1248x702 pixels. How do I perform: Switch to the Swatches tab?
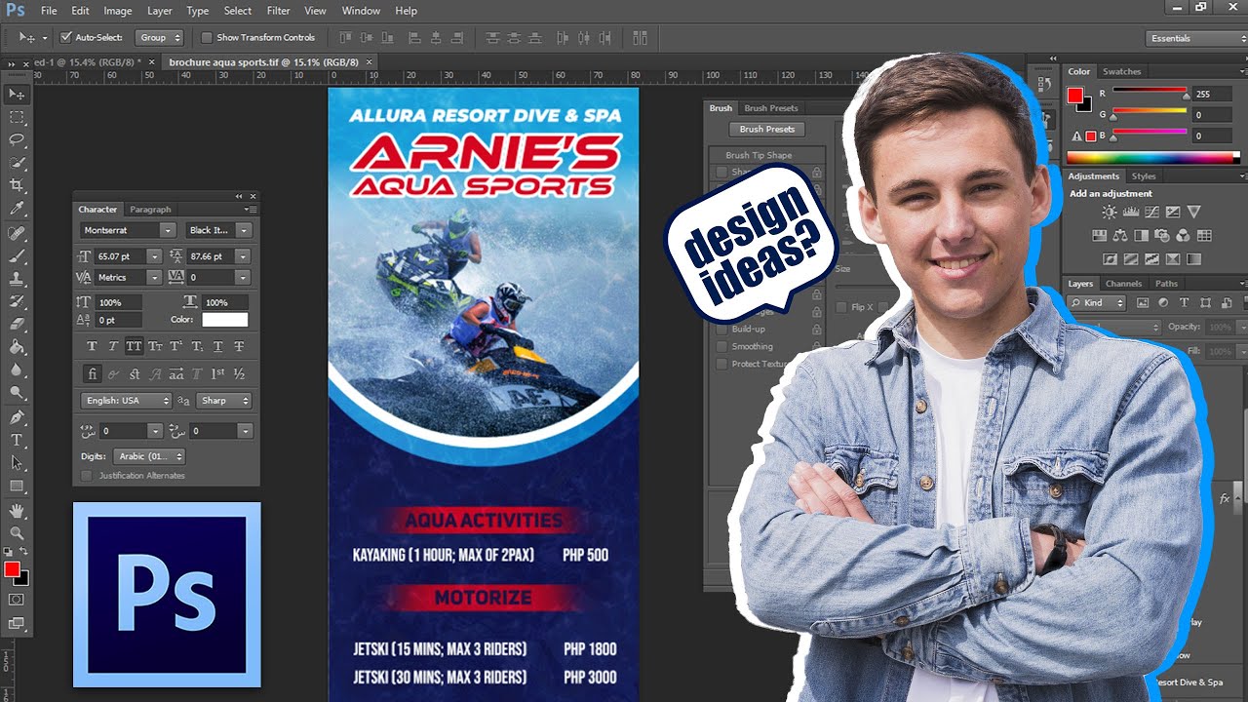click(1121, 71)
